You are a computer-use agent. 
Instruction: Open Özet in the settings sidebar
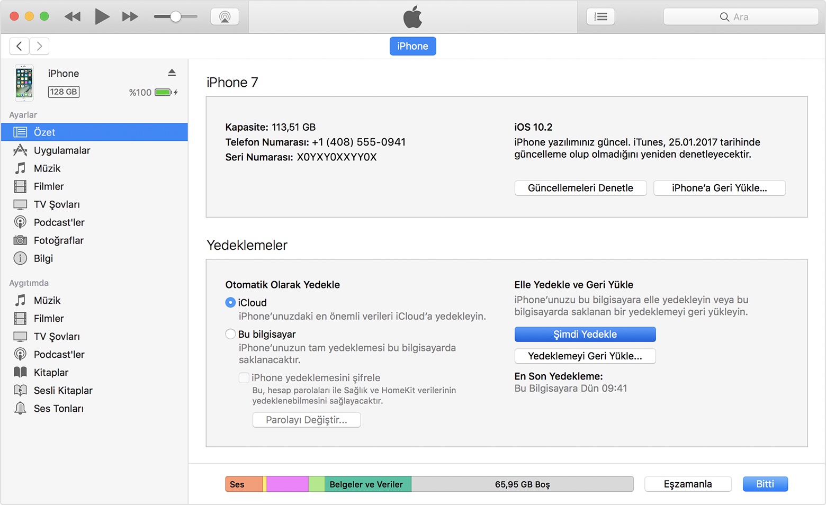[x=94, y=132]
